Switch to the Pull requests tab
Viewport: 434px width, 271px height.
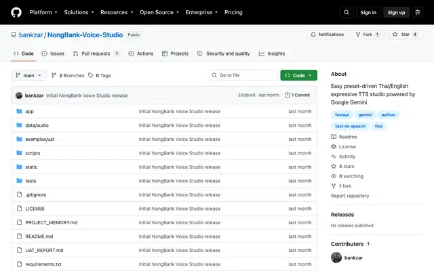click(x=96, y=54)
